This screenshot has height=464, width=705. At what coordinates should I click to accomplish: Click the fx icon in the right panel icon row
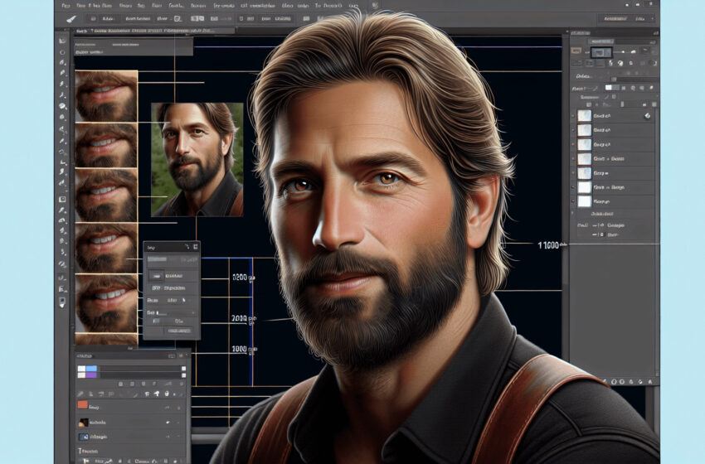click(x=610, y=63)
